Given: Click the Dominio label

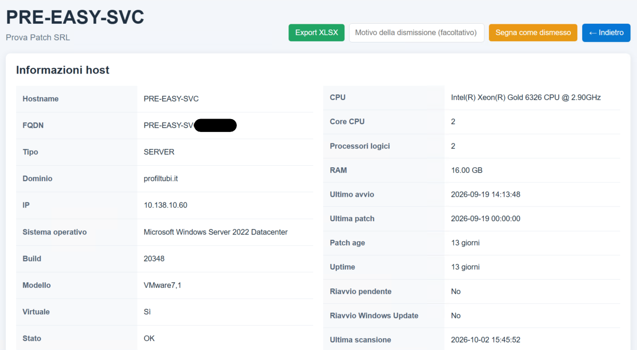Looking at the screenshot, I should point(37,179).
